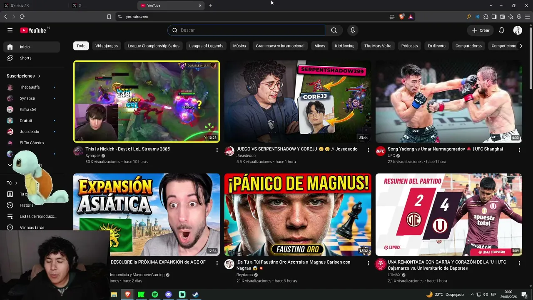The image size is (533, 300).
Task: Open the Kimu x64 subscription channel
Action: pyautogui.click(x=32, y=110)
